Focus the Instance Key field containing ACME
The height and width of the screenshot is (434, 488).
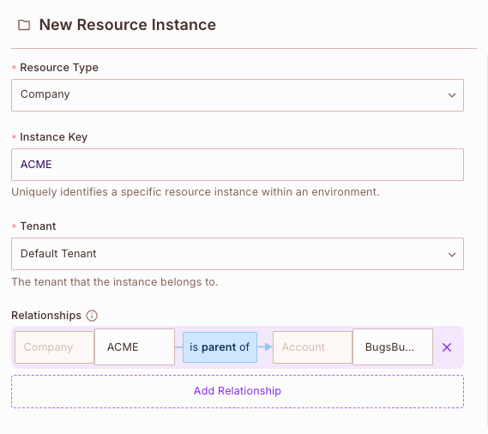(238, 165)
